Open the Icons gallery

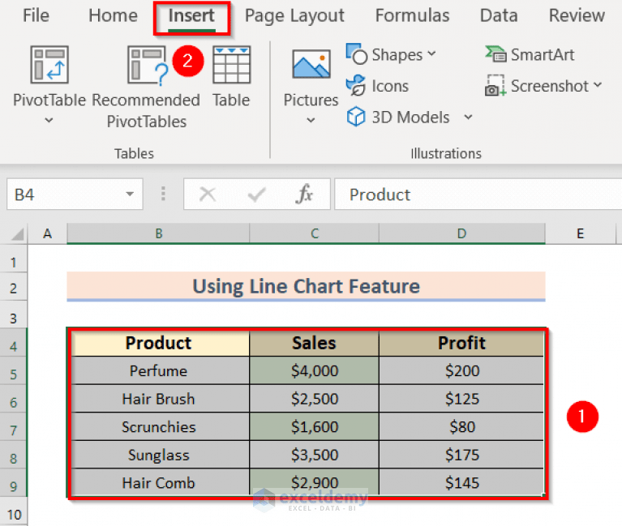tap(377, 86)
